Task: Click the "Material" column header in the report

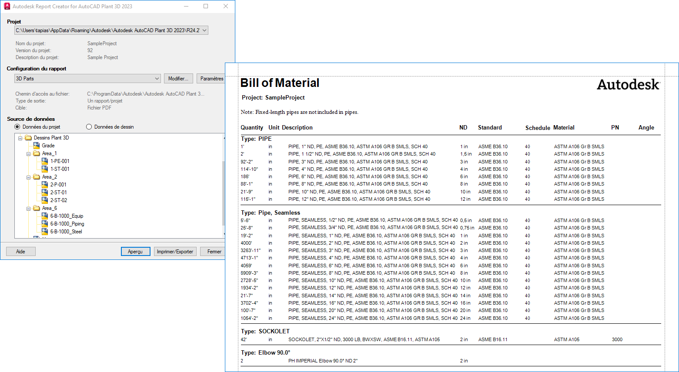Action: (564, 128)
